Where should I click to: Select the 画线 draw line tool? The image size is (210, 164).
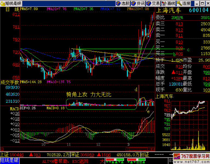(x=168, y=3)
